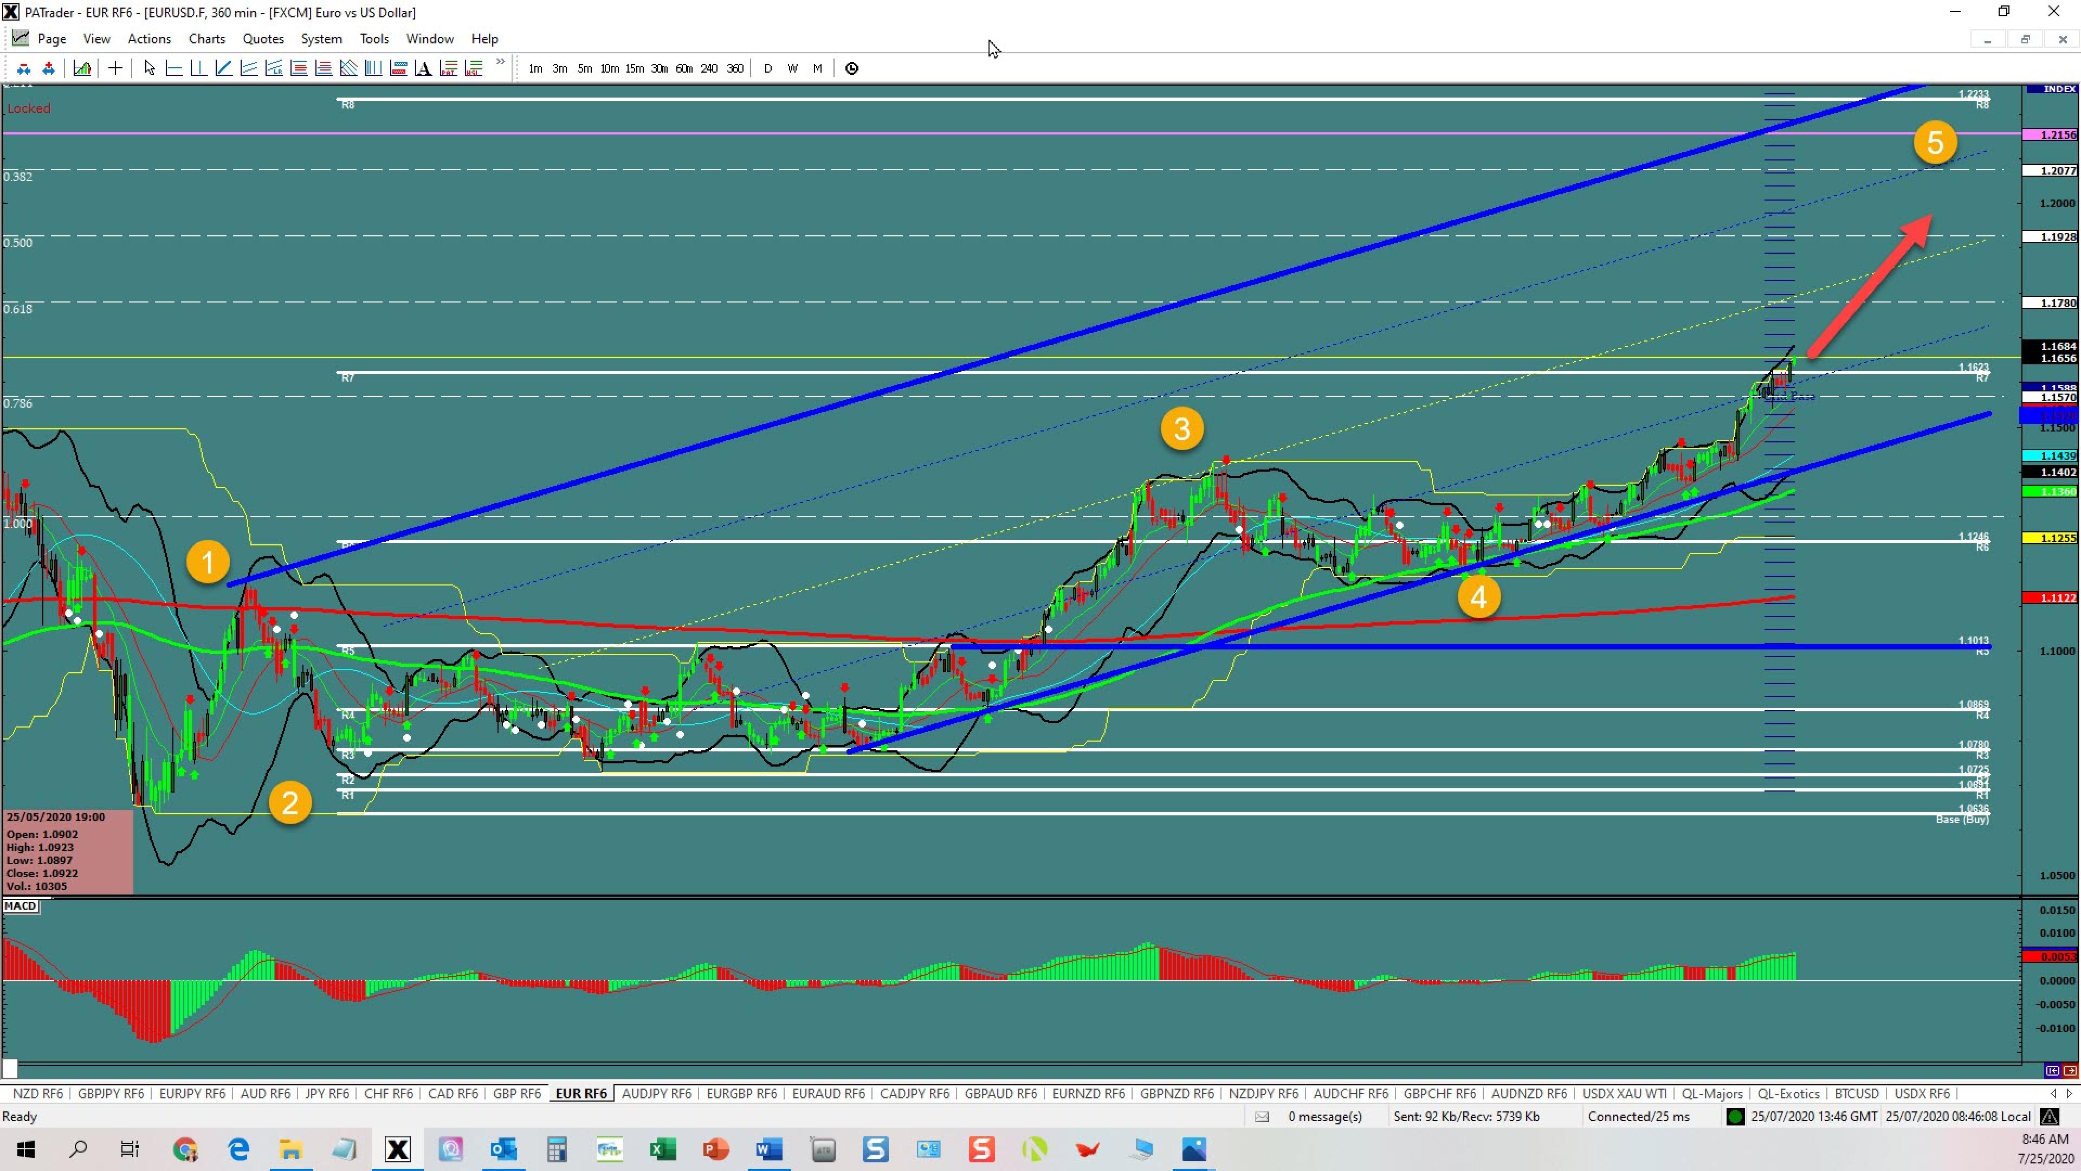Click the WSL levels toolbar icon

(x=474, y=69)
